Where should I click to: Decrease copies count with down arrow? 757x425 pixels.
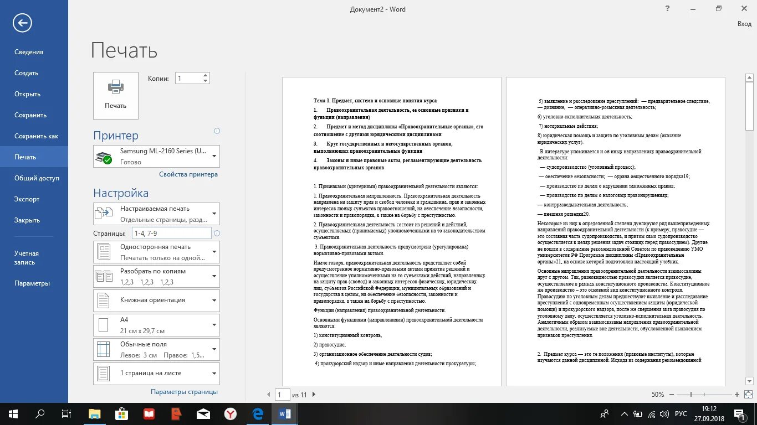[x=206, y=81]
